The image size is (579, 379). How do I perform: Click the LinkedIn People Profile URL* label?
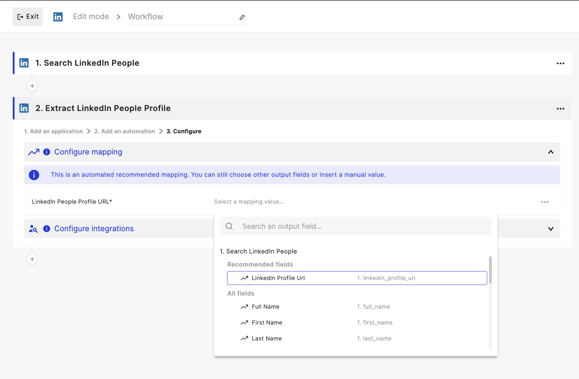(72, 202)
